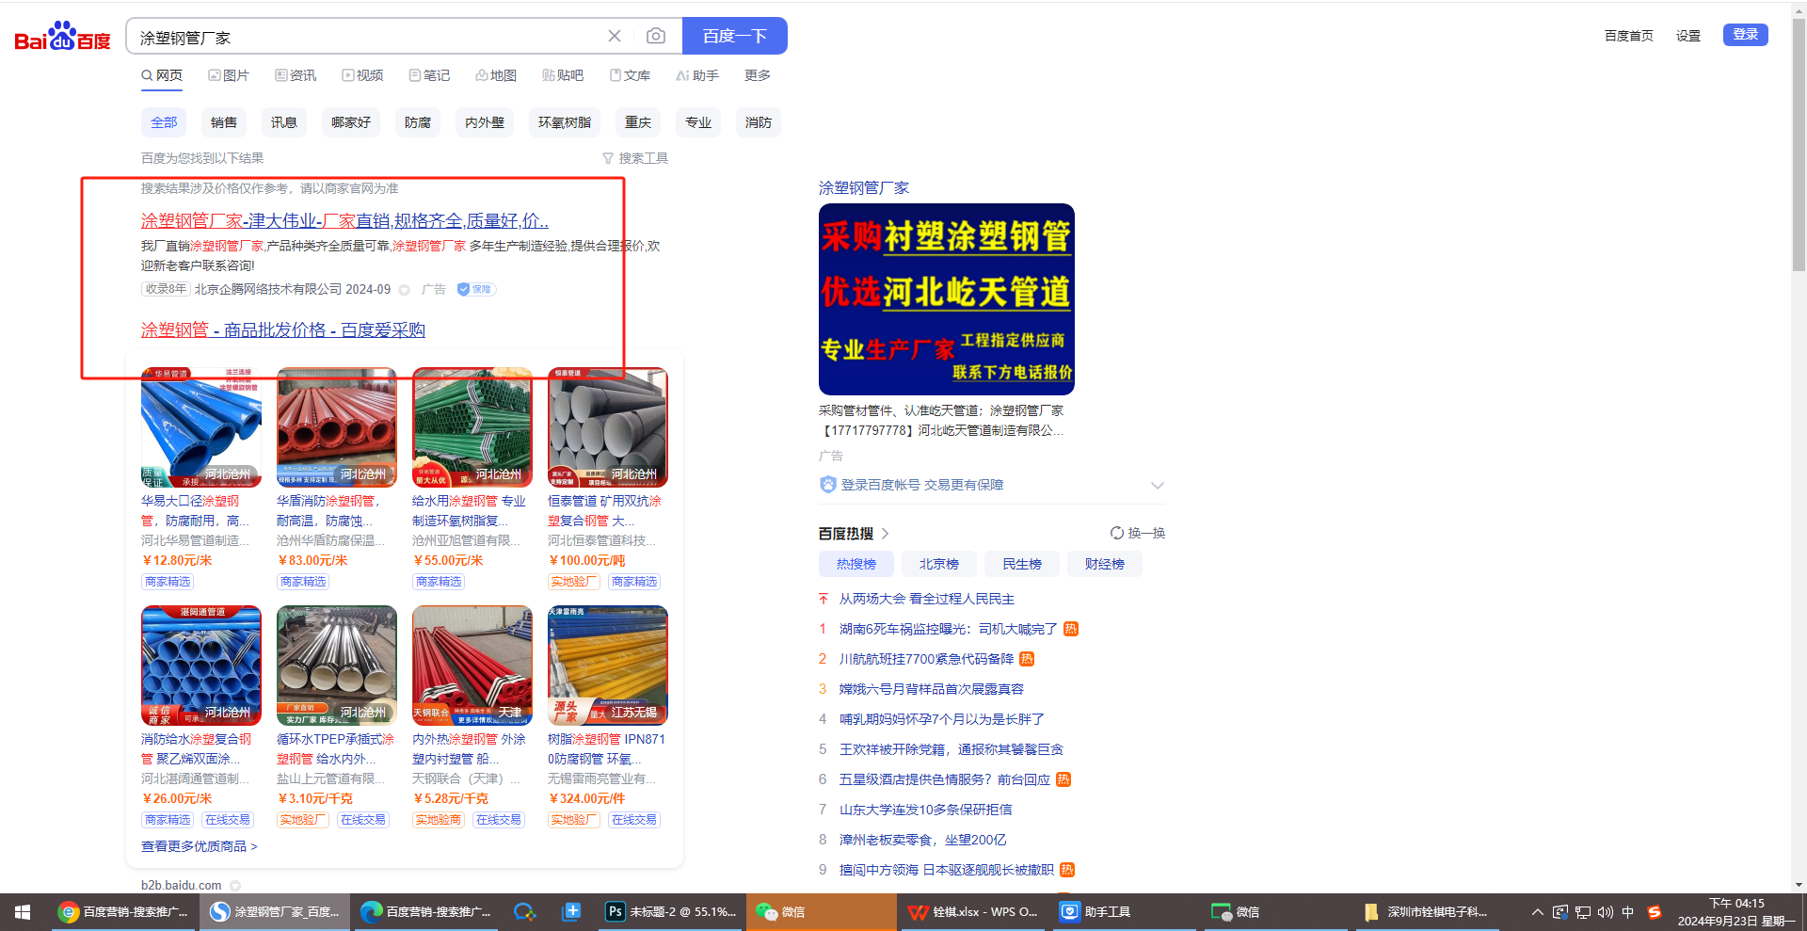Open the 华易大口径涂塑钢管 blue pipe thumbnail
Screen dimensions: 1807x931
201,427
